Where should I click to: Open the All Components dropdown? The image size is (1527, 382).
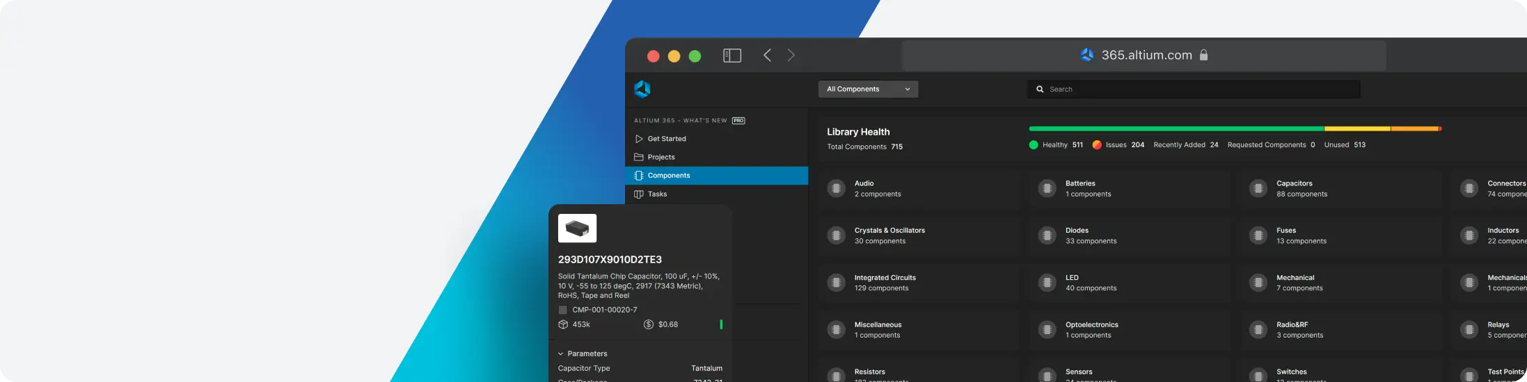click(868, 89)
